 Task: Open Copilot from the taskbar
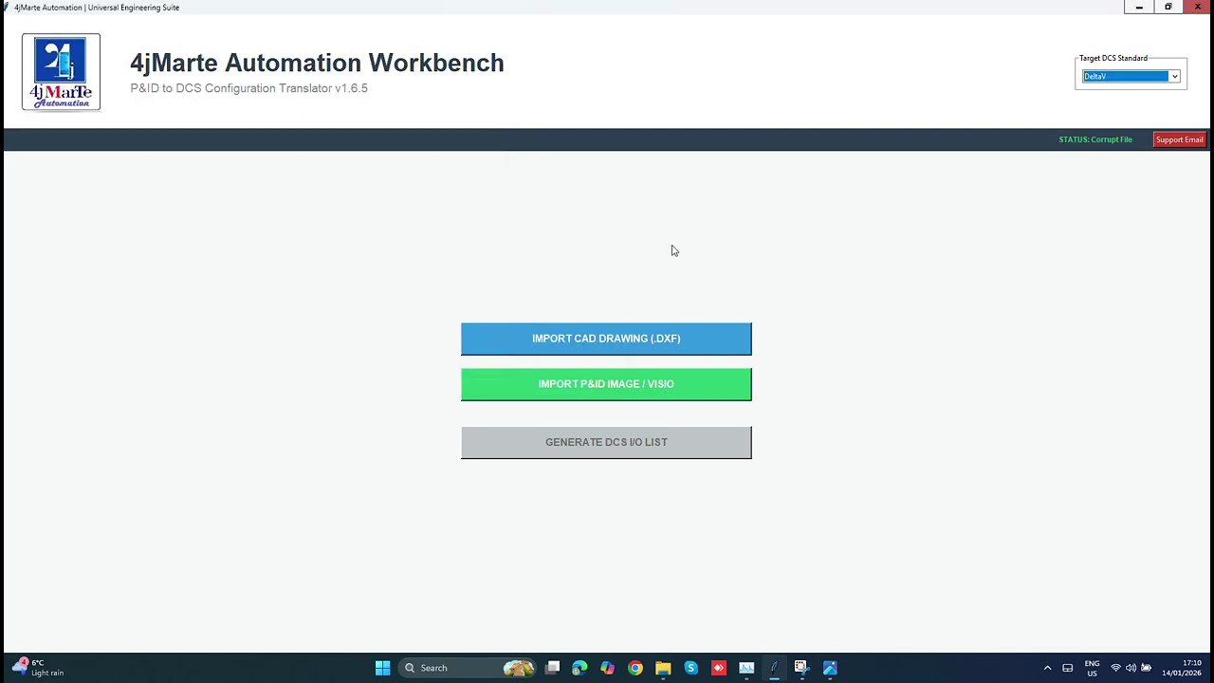(607, 668)
